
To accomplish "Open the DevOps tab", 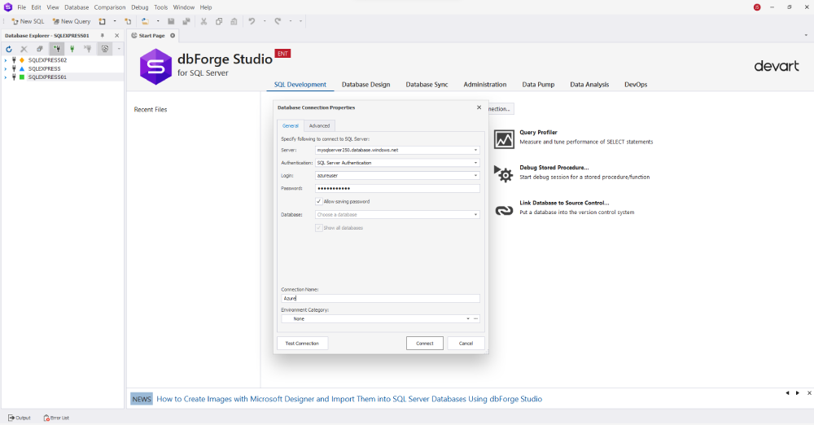I will click(636, 84).
